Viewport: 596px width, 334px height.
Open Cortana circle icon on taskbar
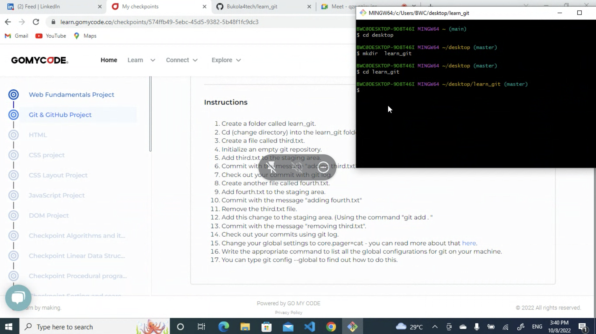tap(180, 327)
